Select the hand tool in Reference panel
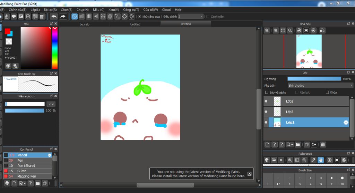 pos(321,160)
